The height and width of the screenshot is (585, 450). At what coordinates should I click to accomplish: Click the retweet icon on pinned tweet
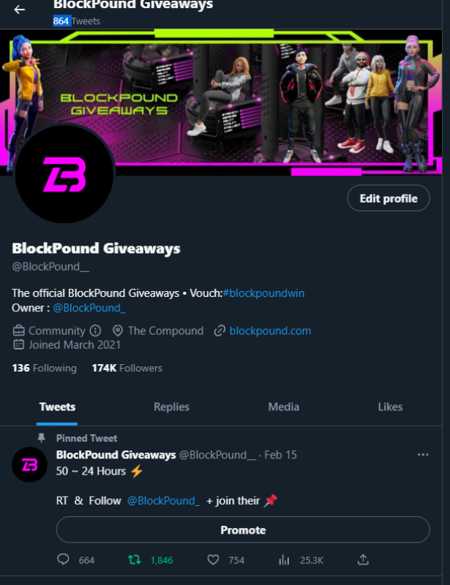(x=135, y=559)
